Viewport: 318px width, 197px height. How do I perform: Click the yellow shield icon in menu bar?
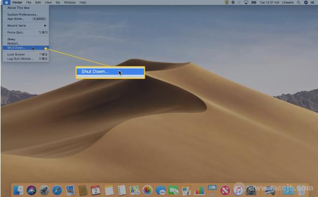(x=227, y=2)
